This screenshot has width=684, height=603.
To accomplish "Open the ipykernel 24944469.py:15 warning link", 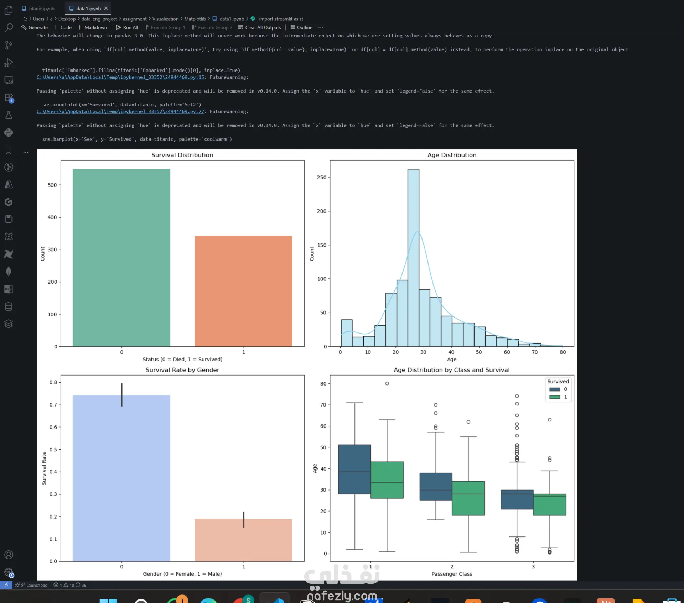I will pos(120,77).
